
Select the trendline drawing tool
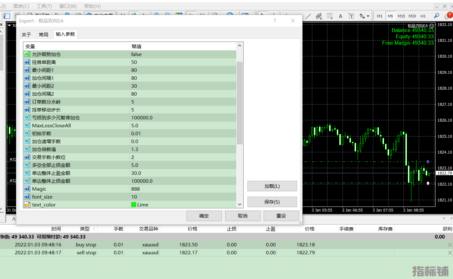point(308,16)
